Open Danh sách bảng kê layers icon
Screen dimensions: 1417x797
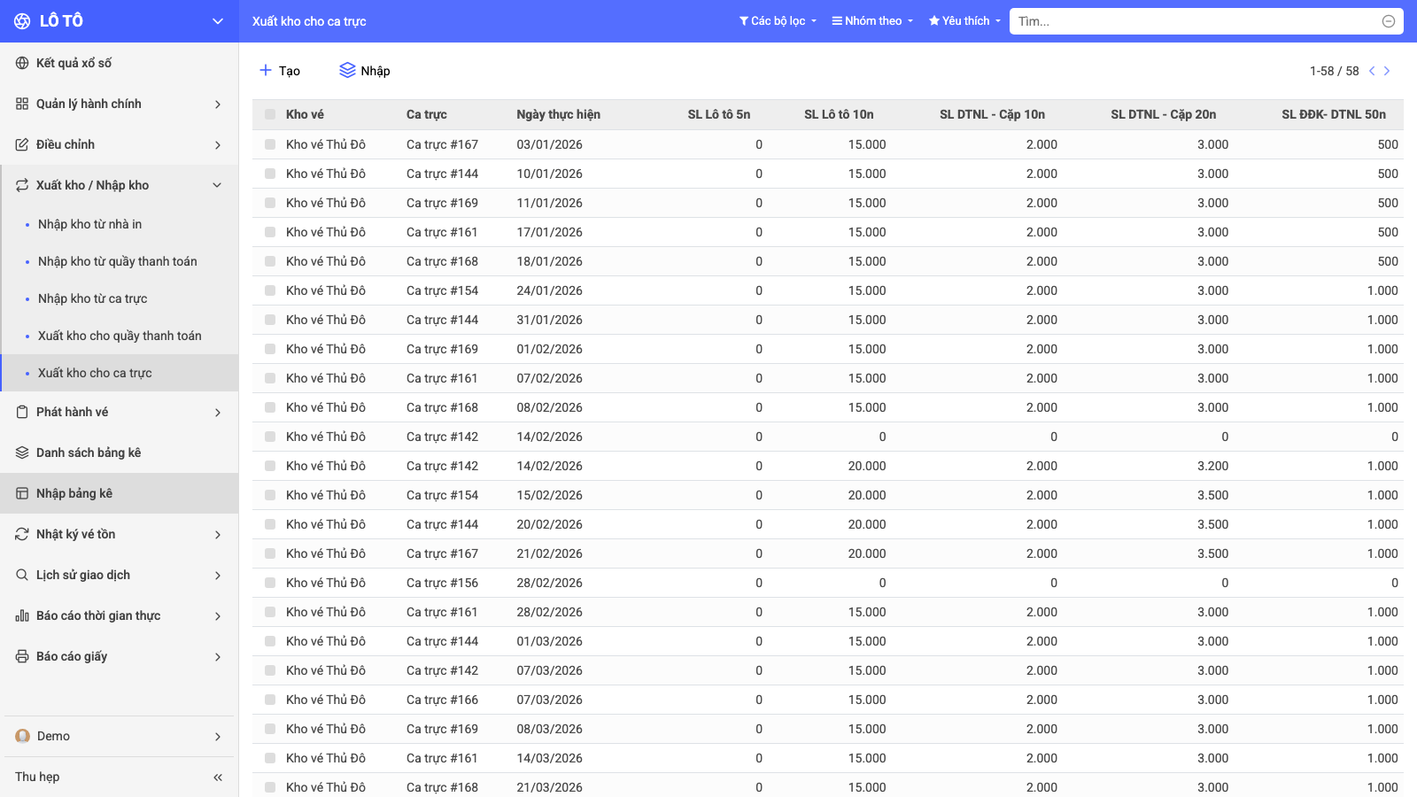22,453
